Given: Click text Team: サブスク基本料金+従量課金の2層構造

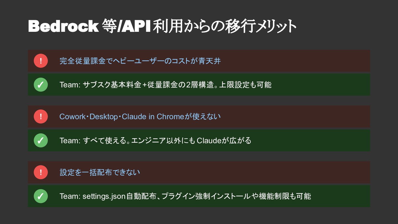Looking at the screenshot, I should pyautogui.click(x=137, y=85).
